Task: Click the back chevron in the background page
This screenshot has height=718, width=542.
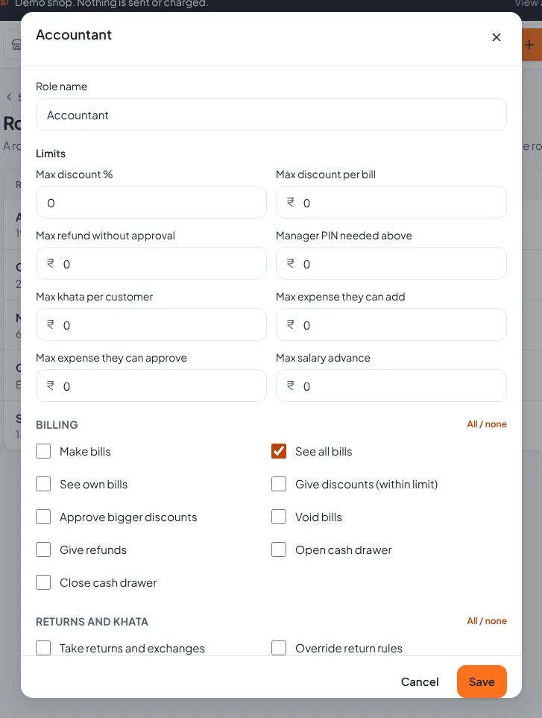Action: click(x=9, y=97)
